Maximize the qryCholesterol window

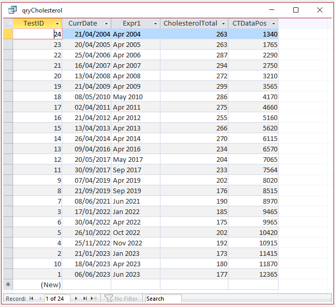click(x=296, y=10)
